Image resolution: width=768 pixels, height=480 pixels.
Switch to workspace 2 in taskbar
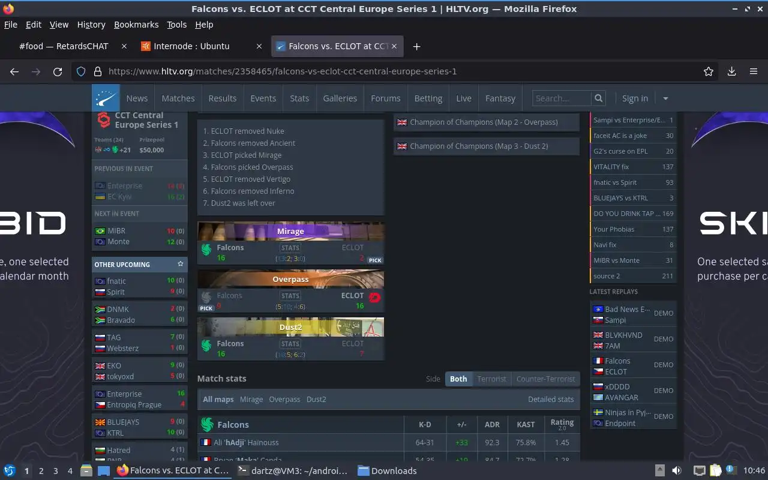click(x=41, y=471)
